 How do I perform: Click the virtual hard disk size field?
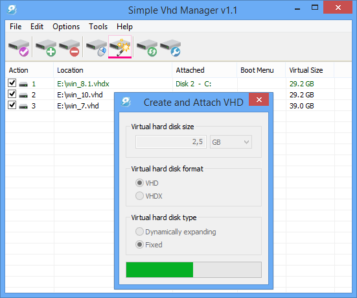click(x=171, y=142)
